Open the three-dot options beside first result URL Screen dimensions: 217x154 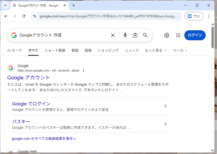pos(84,71)
